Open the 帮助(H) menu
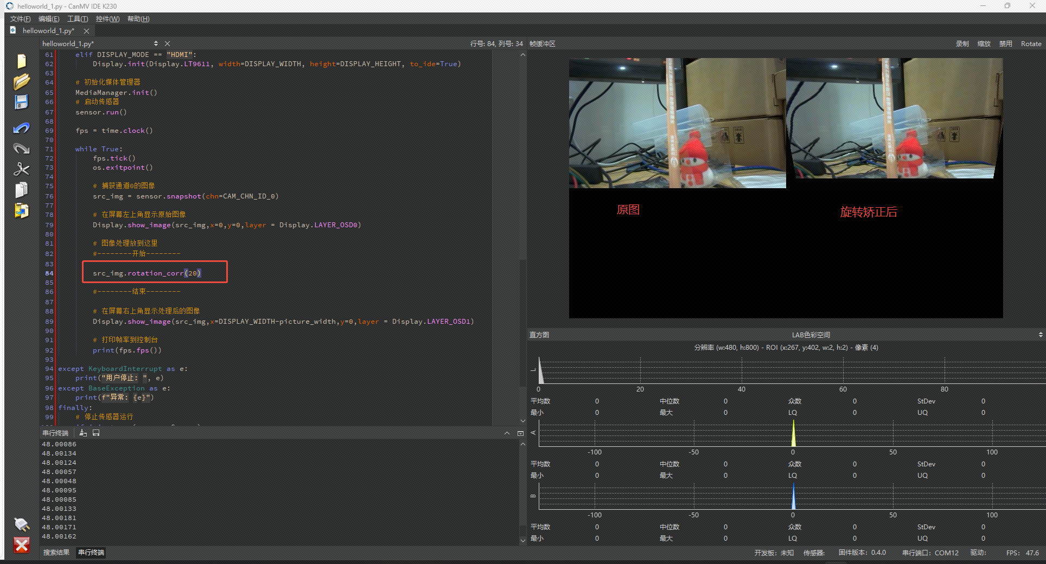 click(138, 19)
